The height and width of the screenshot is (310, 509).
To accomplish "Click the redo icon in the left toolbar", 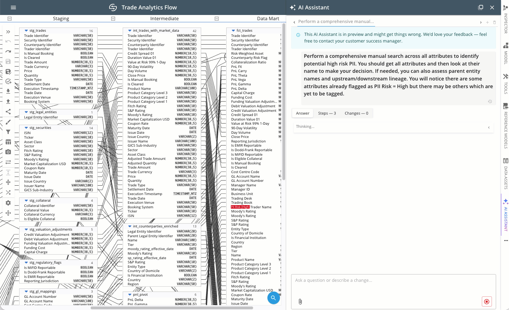I will pyautogui.click(x=8, y=51).
